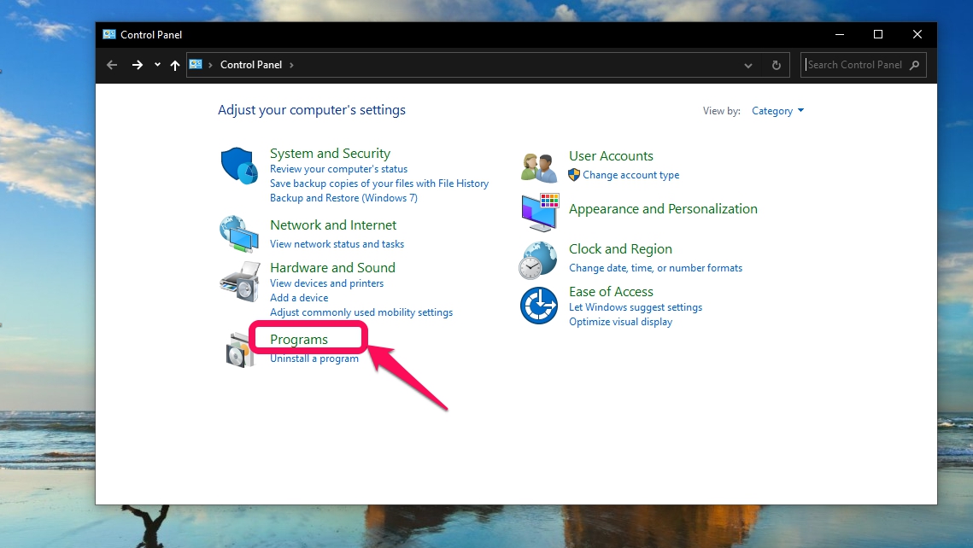Open Ease of Access category
Viewport: 973px width, 548px height.
tap(612, 291)
